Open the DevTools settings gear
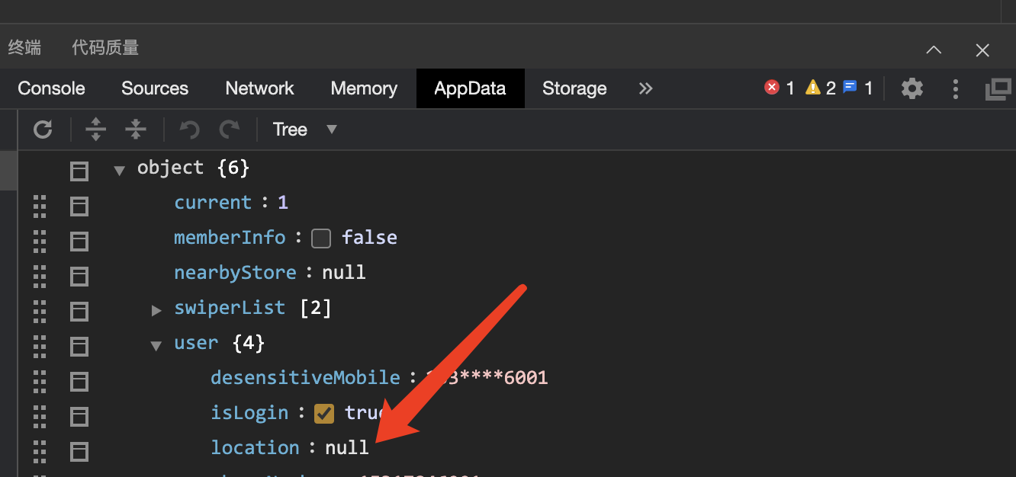Screen dimensions: 1016x477 click(x=912, y=88)
